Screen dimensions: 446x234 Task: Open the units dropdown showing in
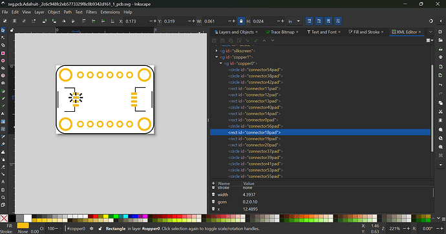point(294,21)
